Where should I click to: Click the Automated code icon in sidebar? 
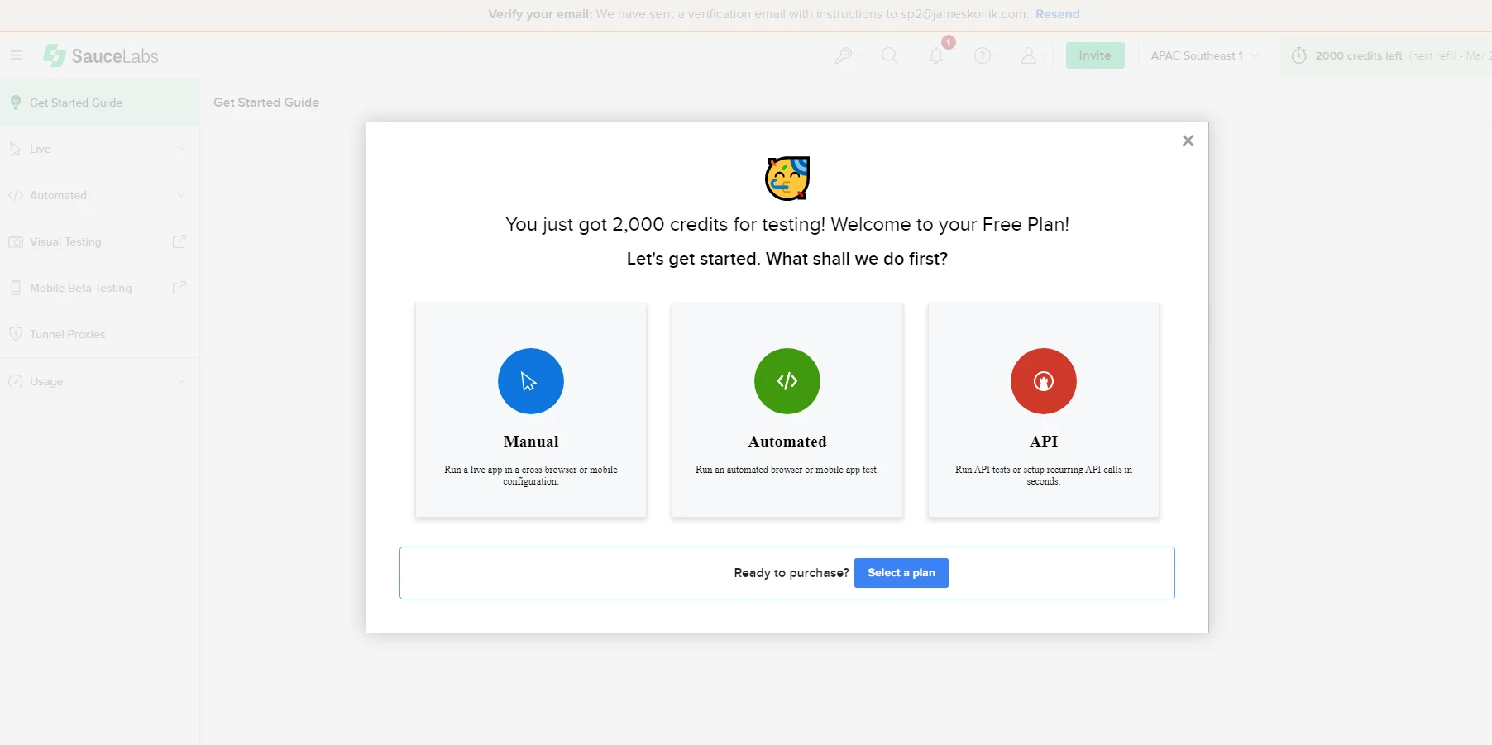(16, 195)
